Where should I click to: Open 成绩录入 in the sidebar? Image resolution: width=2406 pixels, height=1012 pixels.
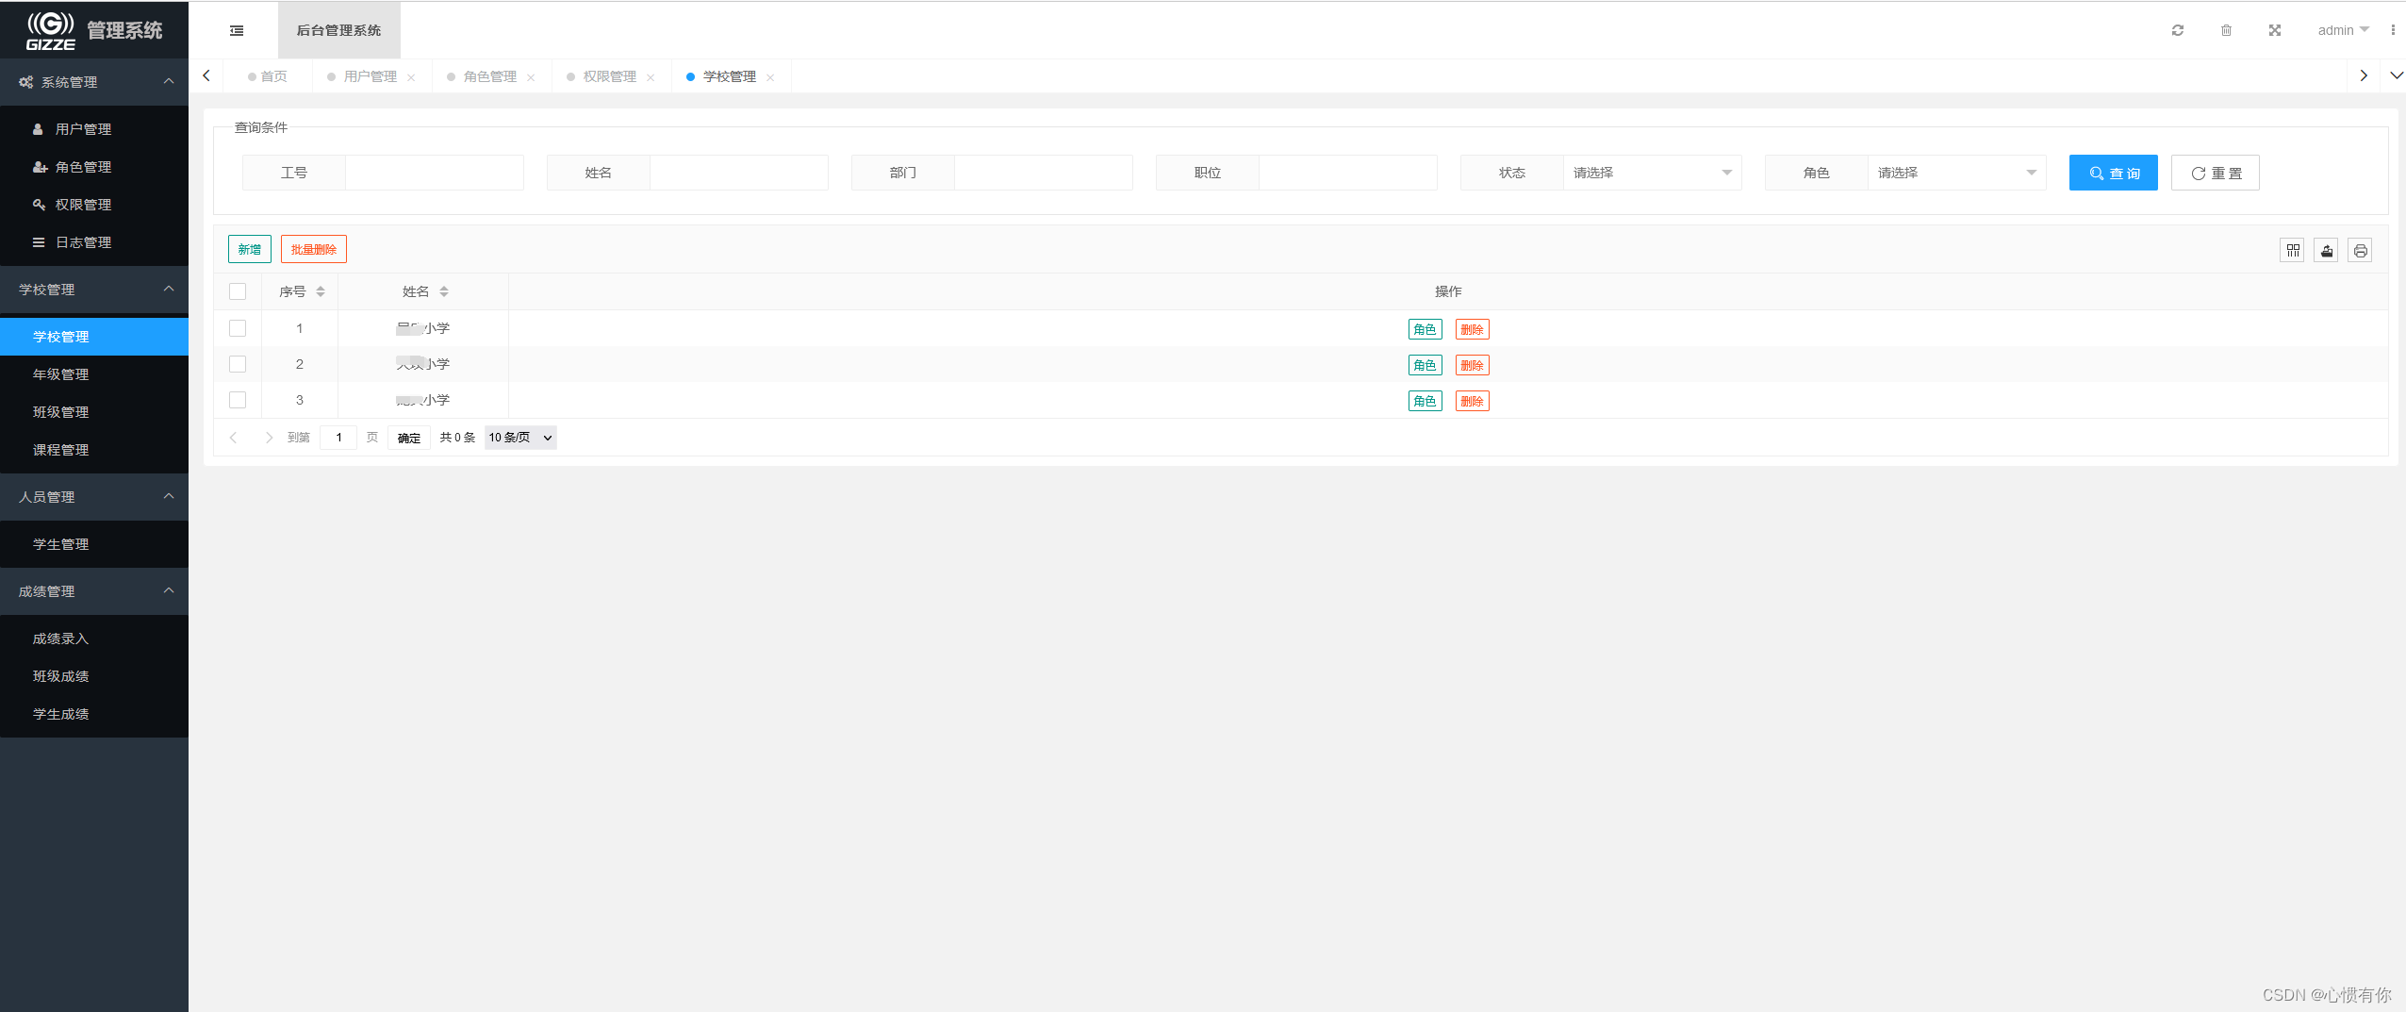[94, 639]
